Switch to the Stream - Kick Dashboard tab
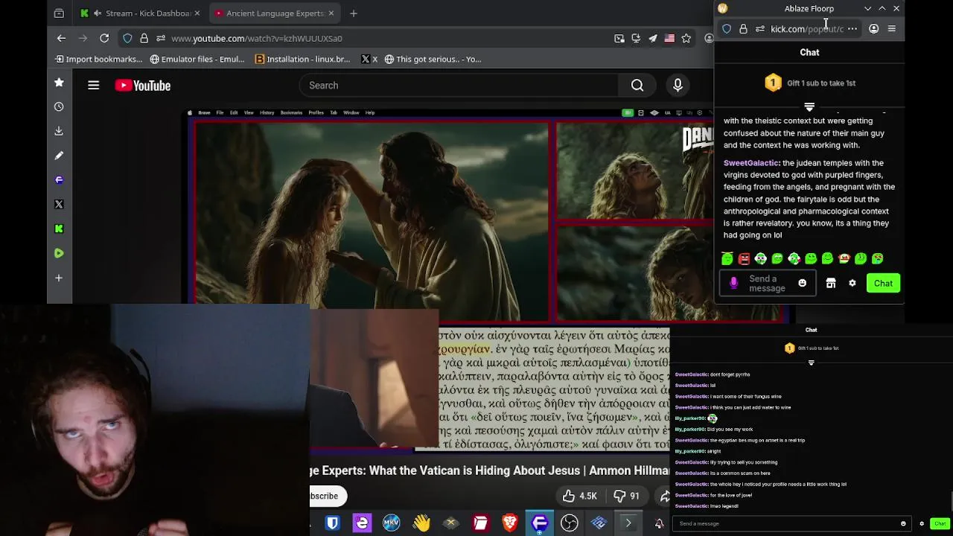 pyautogui.click(x=139, y=13)
